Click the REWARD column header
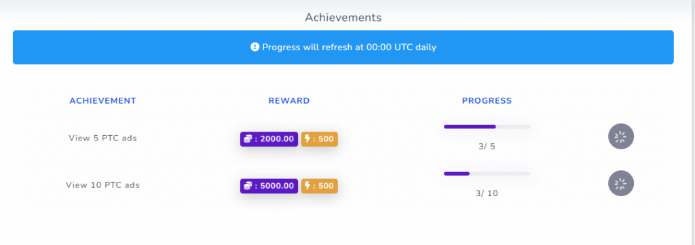Viewport: 695px width, 245px height. point(289,101)
